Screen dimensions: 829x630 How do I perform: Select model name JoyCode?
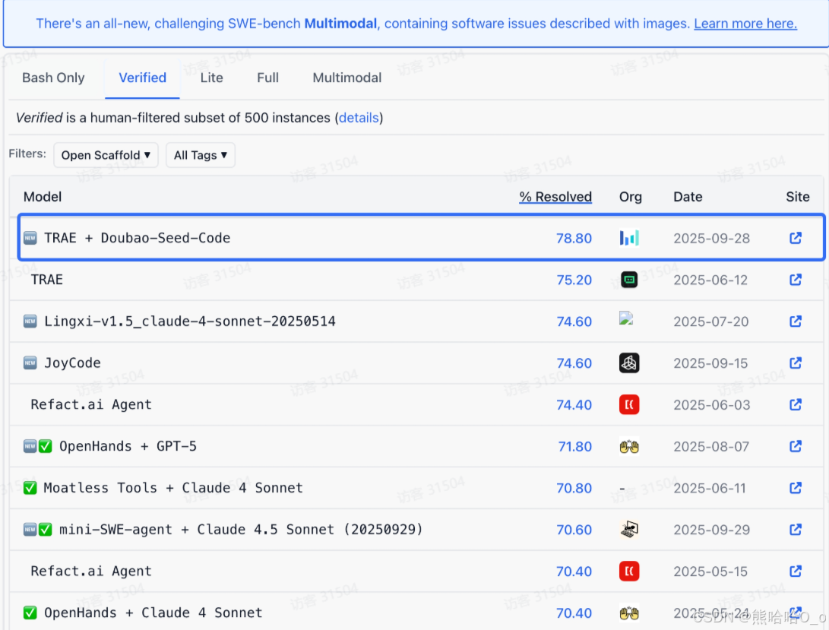(72, 362)
